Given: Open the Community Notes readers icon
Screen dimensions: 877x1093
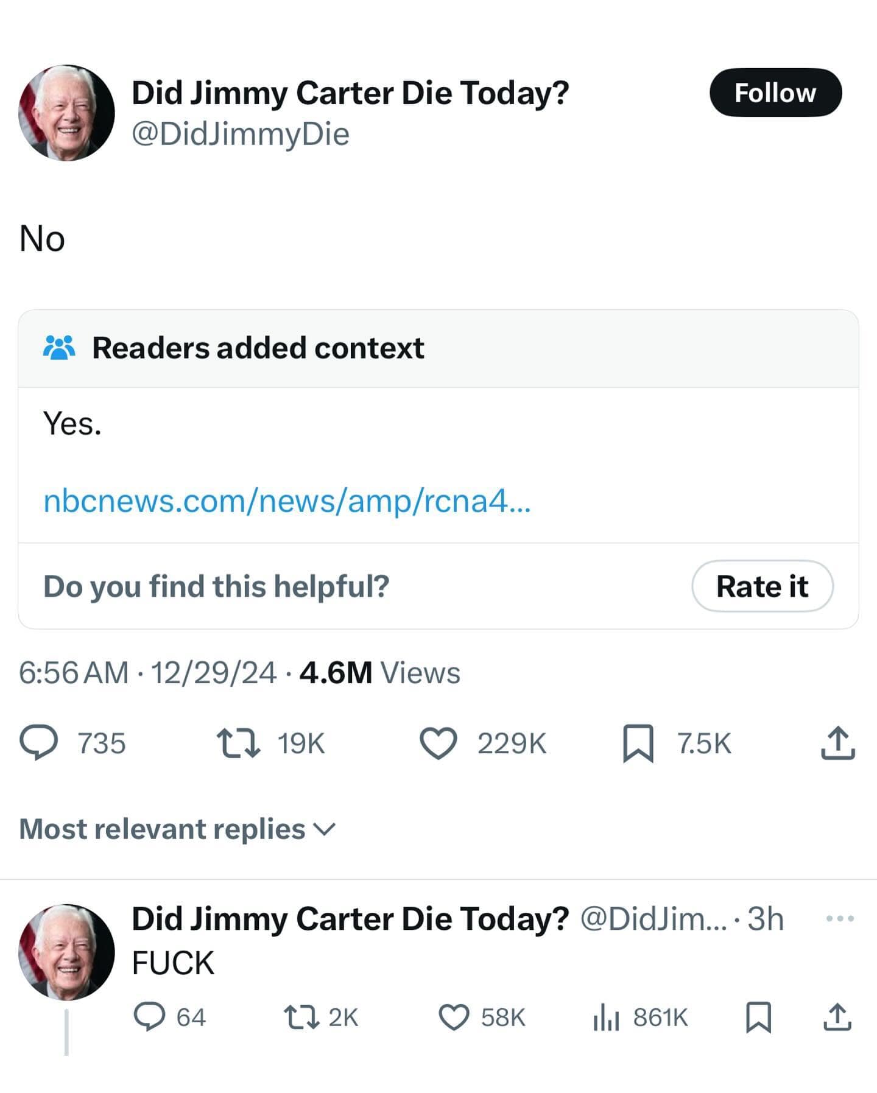Looking at the screenshot, I should (60, 347).
